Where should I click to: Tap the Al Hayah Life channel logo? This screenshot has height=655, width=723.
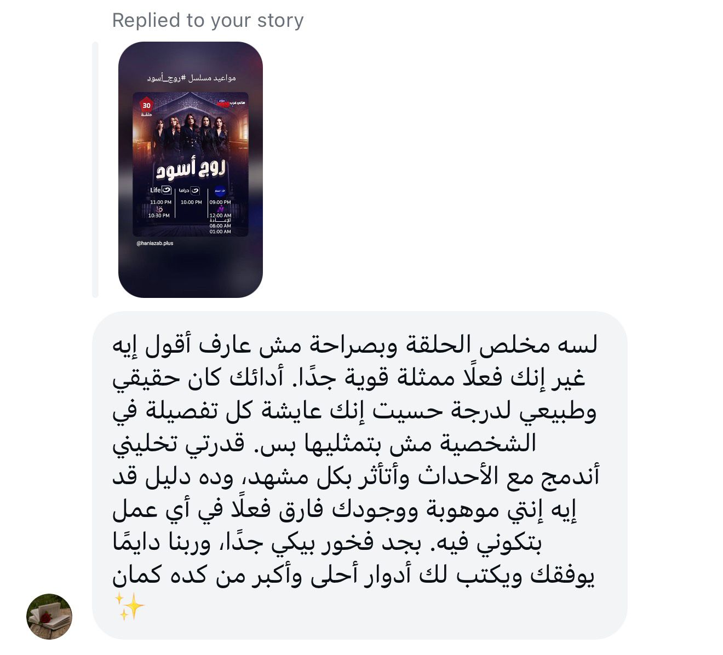tap(161, 190)
